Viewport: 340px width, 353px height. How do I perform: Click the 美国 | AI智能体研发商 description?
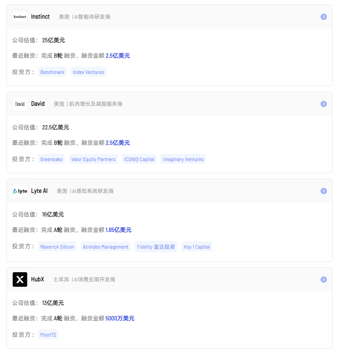point(85,17)
